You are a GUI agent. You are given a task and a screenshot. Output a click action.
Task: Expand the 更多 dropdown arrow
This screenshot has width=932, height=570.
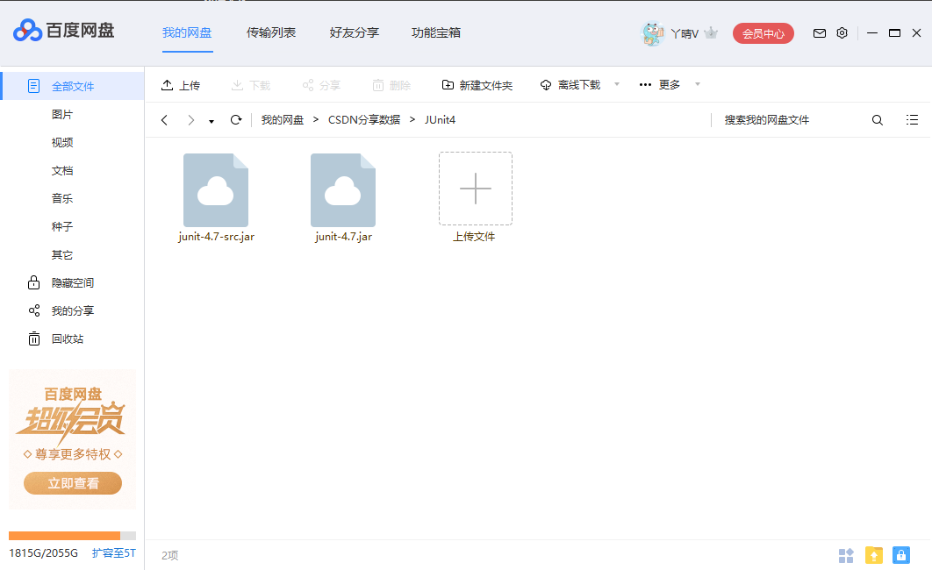697,84
